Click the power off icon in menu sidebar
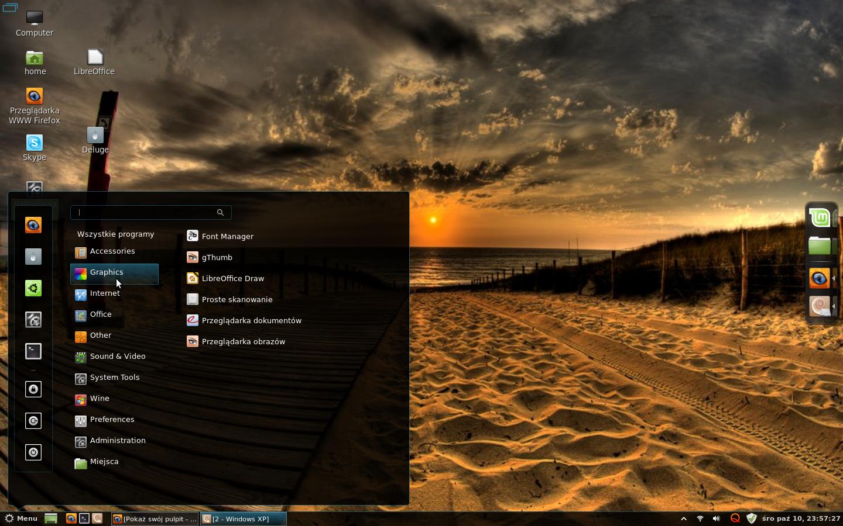 [x=33, y=452]
